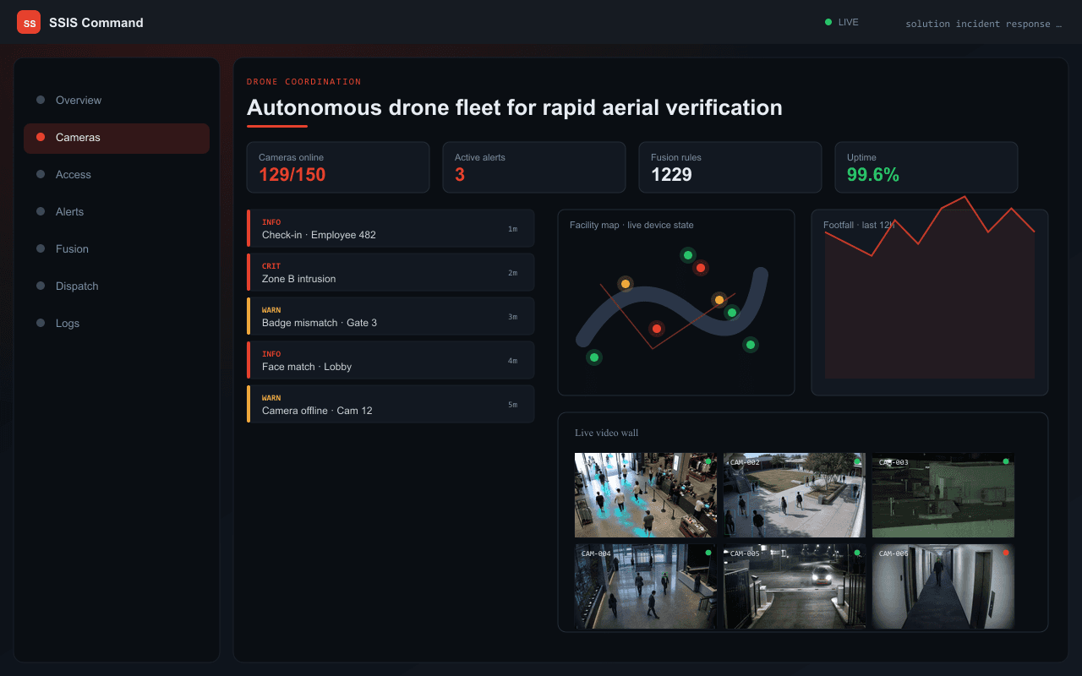Image resolution: width=1082 pixels, height=676 pixels.
Task: Switch to the Fusion section
Action: tap(117, 248)
